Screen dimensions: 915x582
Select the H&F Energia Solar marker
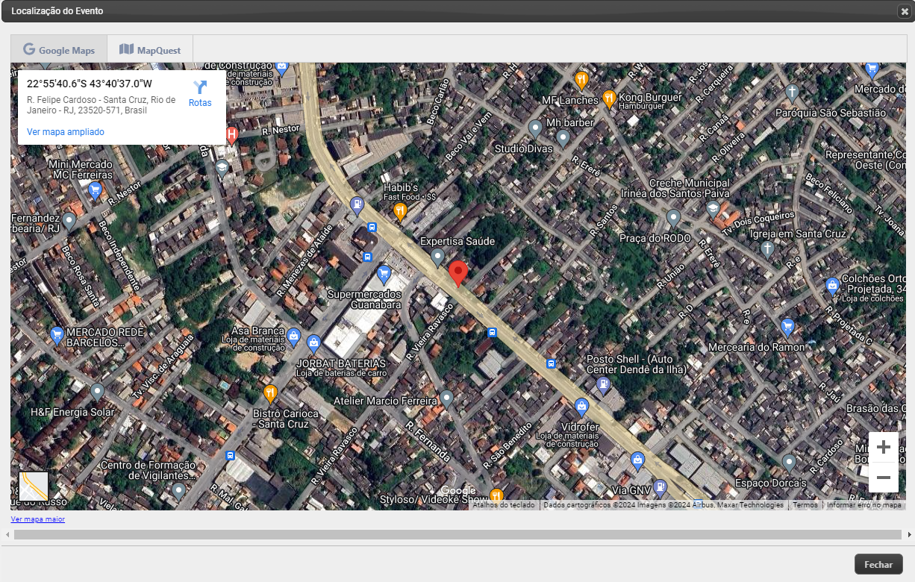click(x=97, y=392)
